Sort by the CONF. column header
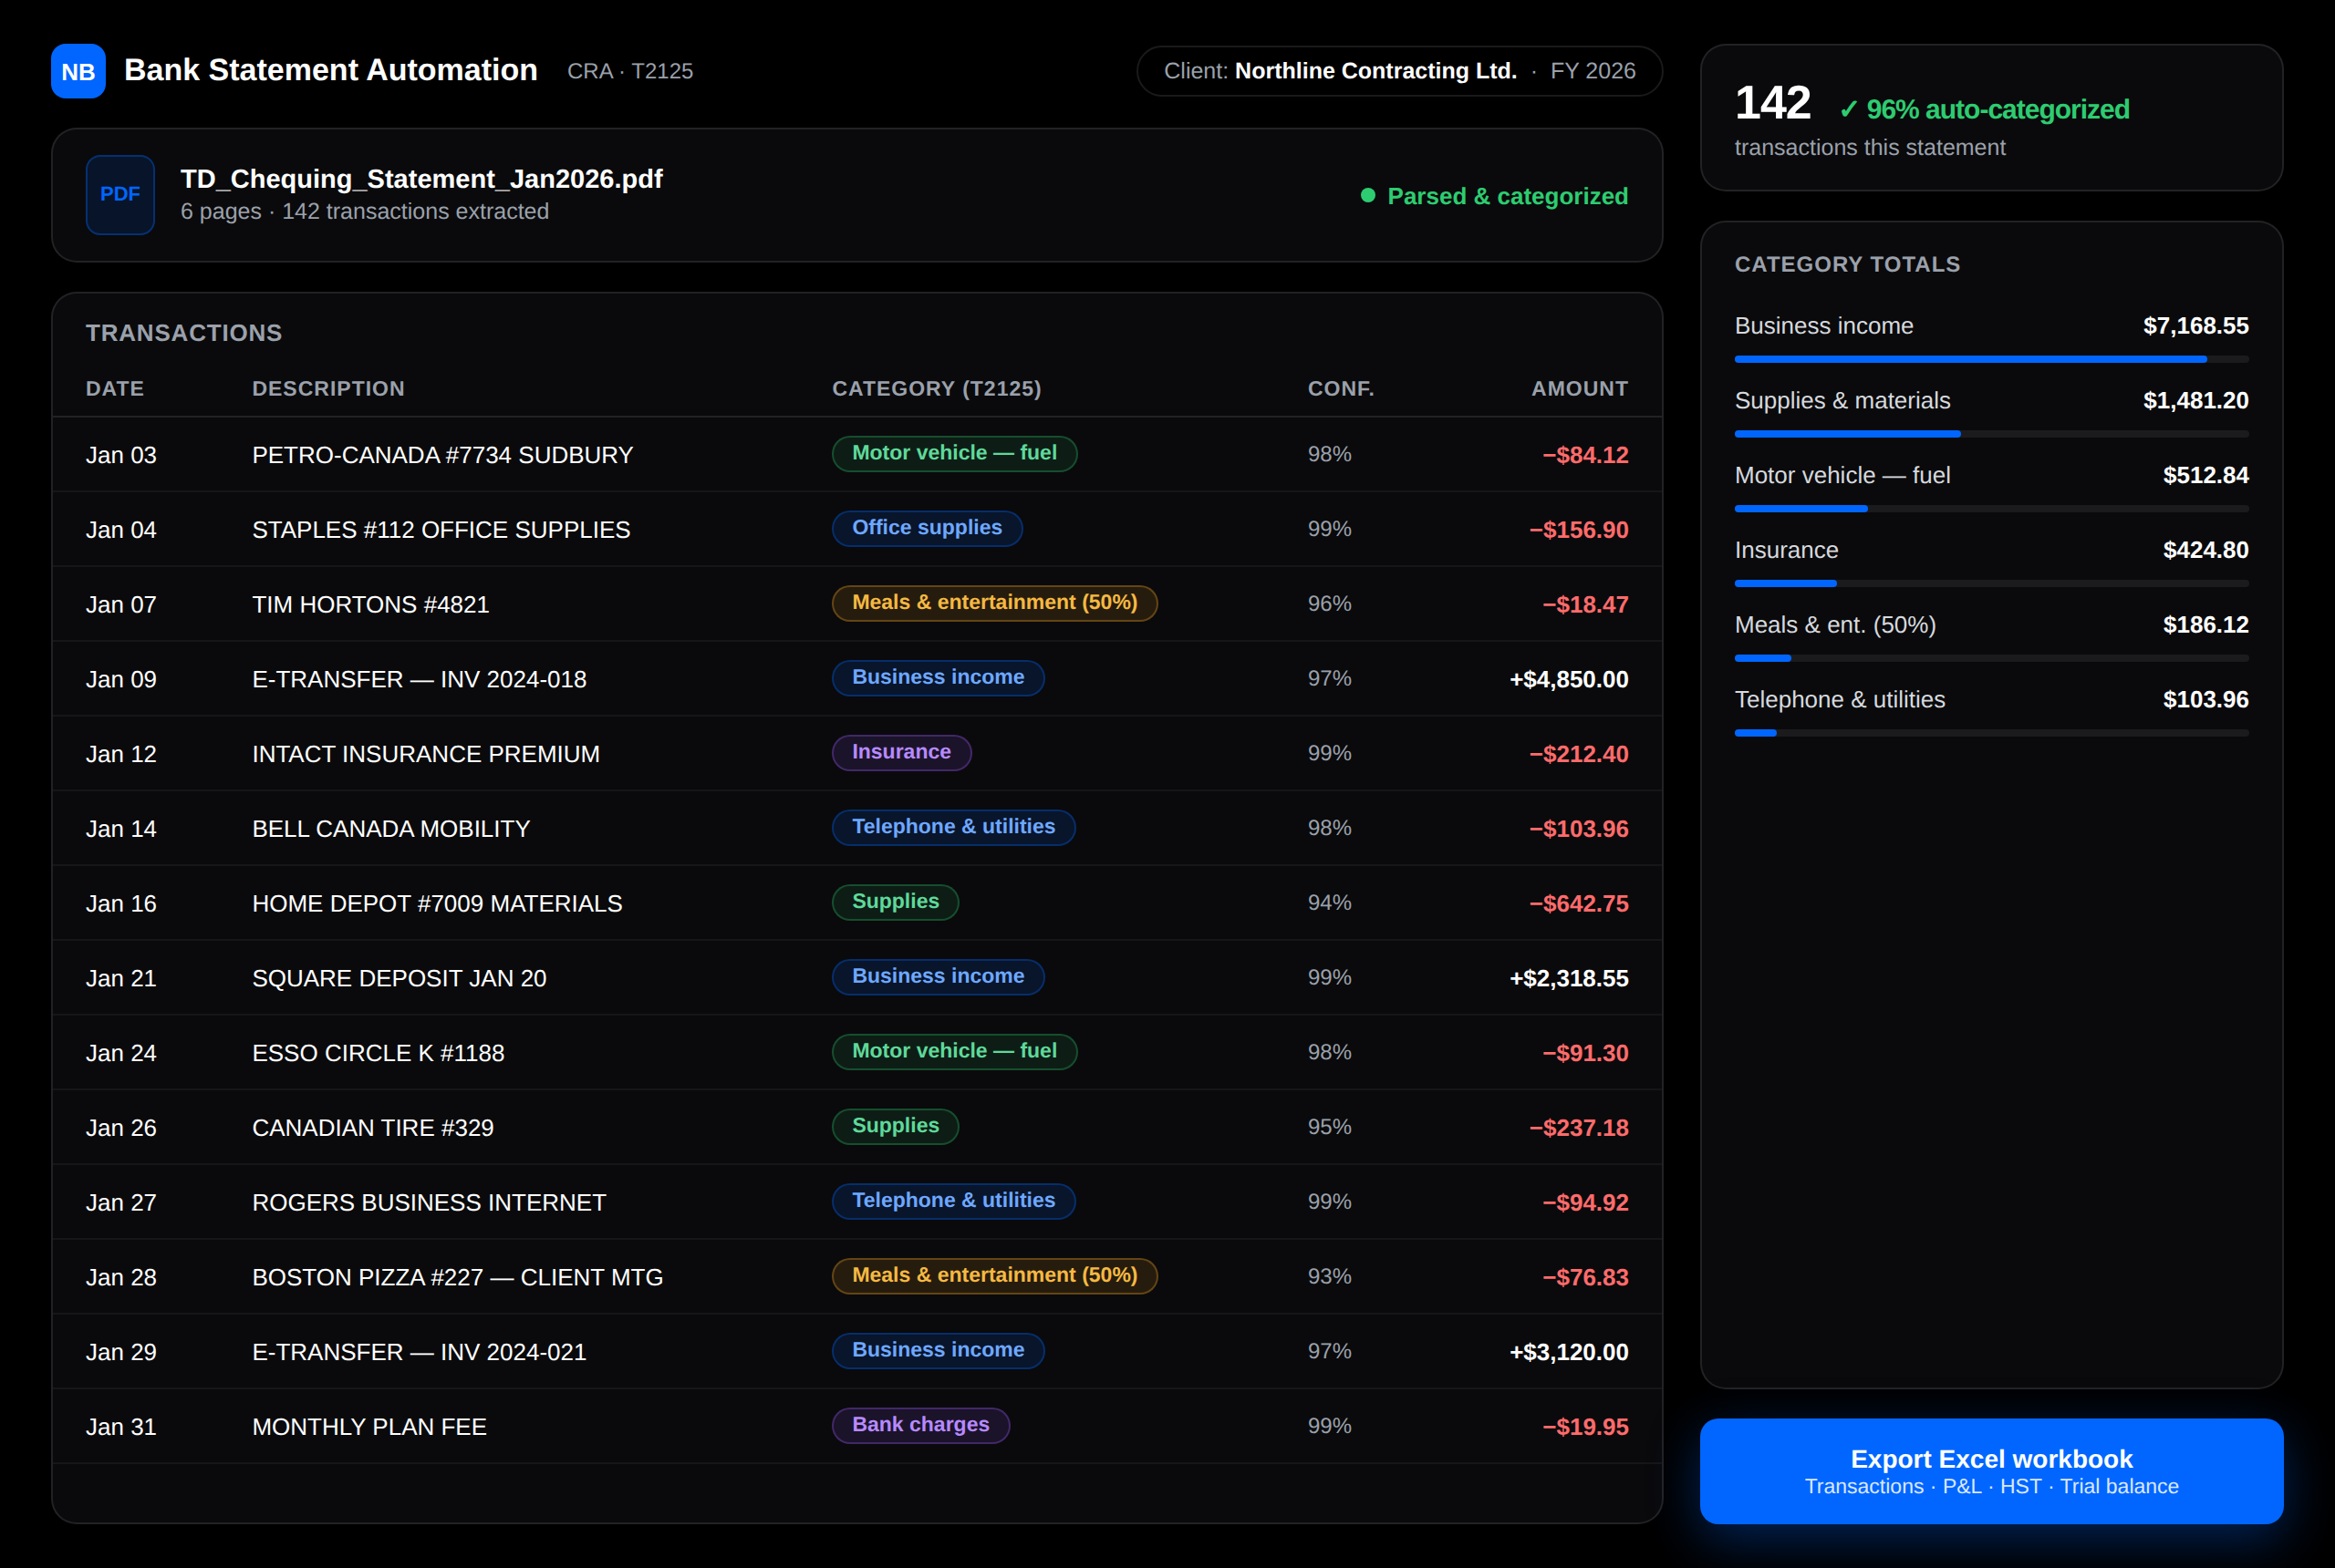The width and height of the screenshot is (2335, 1568). 1341,389
